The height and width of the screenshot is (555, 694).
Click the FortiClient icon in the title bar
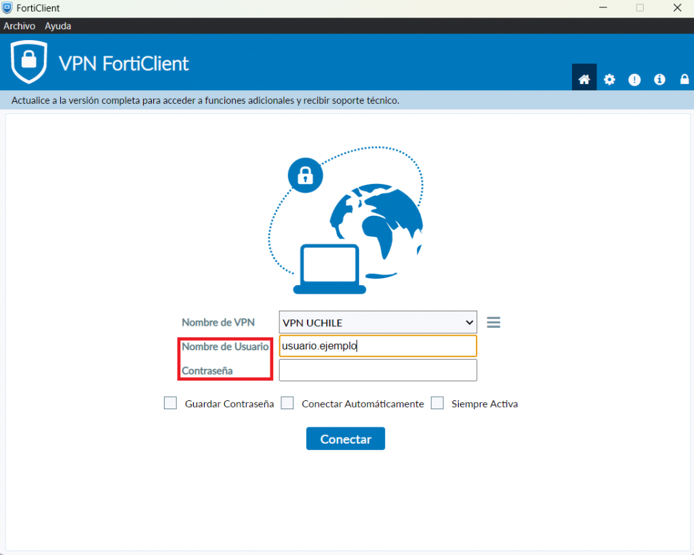[7, 8]
